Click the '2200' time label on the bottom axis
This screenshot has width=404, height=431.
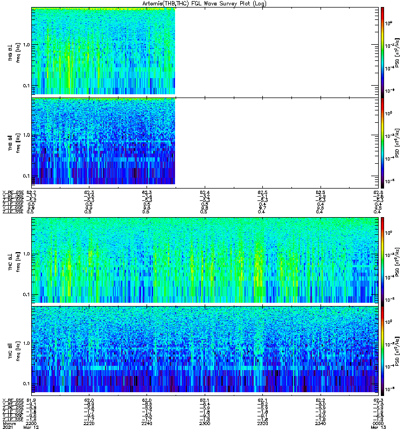point(31,423)
